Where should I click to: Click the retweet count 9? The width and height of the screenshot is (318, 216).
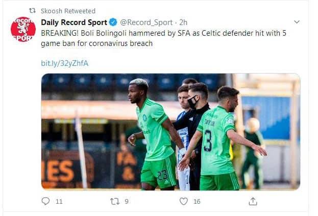pyautogui.click(x=127, y=202)
